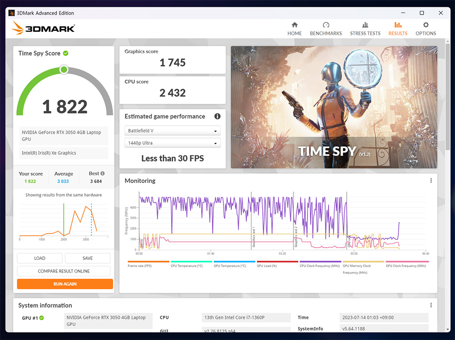Click the GPU #1 green check icon

click(x=42, y=318)
